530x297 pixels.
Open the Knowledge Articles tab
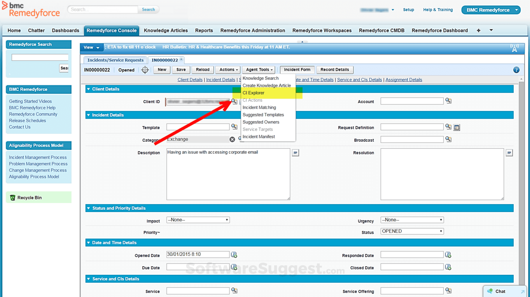(166, 30)
